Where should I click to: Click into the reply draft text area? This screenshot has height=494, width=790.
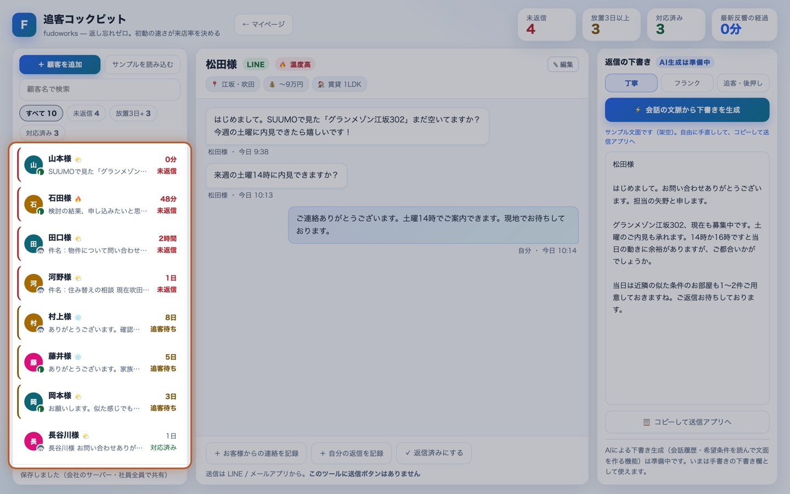tap(687, 278)
